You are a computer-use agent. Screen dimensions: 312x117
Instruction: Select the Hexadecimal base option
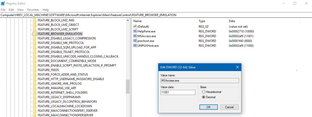coord(203,92)
